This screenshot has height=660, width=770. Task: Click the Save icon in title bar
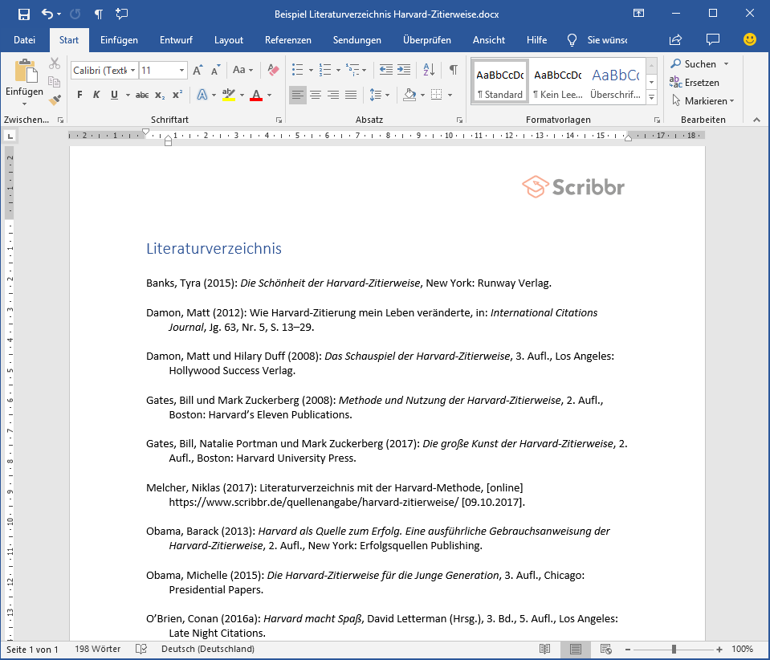[23, 14]
